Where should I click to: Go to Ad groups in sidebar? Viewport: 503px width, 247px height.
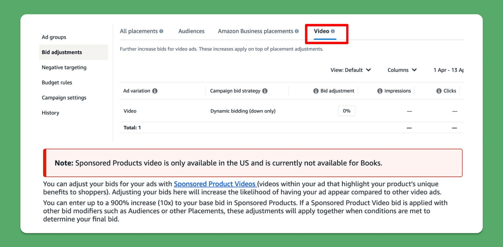[x=54, y=37]
